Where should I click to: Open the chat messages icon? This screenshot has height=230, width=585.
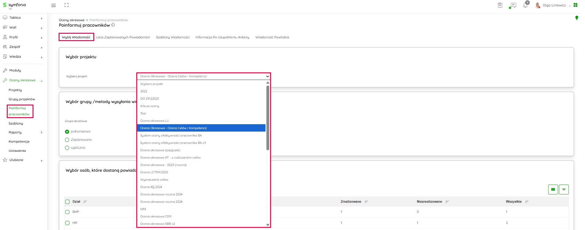pyautogui.click(x=513, y=5)
